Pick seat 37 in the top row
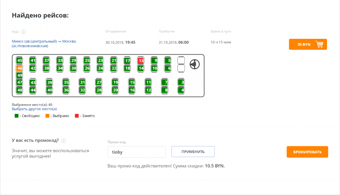340x195 pixels. 46,60
